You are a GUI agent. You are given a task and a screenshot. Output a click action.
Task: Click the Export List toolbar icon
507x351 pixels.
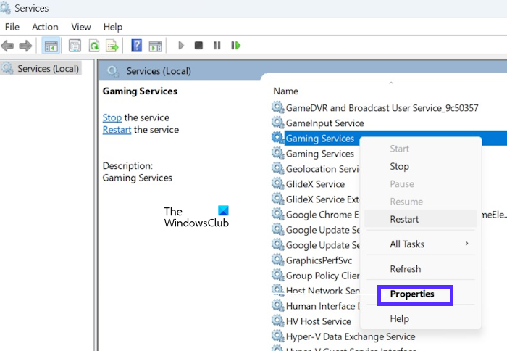coord(112,46)
